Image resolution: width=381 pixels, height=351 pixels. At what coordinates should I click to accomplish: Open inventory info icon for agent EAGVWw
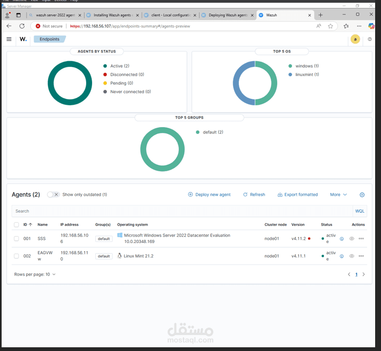tap(342, 256)
